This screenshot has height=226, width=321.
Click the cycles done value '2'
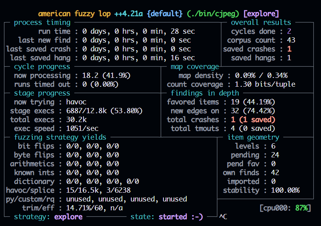point(289,31)
